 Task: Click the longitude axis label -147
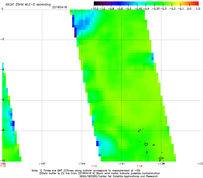pos(42,164)
